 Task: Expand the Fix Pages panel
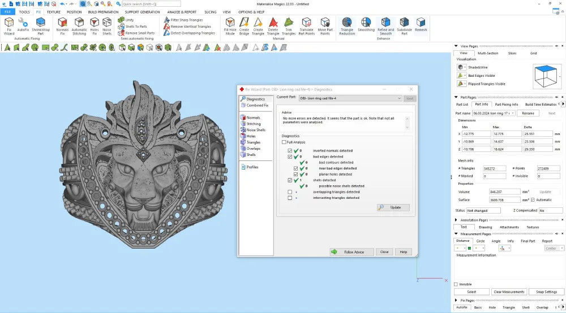click(456, 300)
